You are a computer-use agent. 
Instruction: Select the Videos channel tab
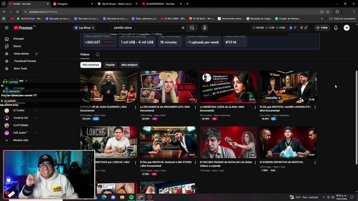pyautogui.click(x=85, y=54)
